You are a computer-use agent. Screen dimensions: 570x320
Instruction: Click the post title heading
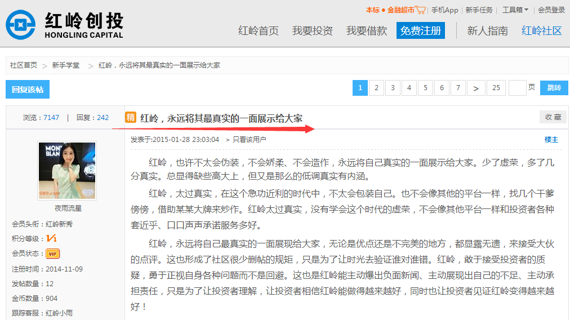221,118
